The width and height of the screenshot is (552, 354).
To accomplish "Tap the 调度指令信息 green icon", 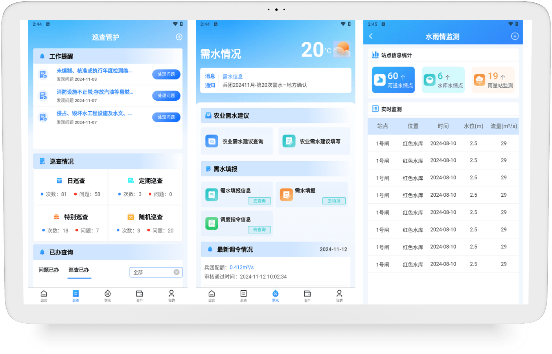I will 212,223.
